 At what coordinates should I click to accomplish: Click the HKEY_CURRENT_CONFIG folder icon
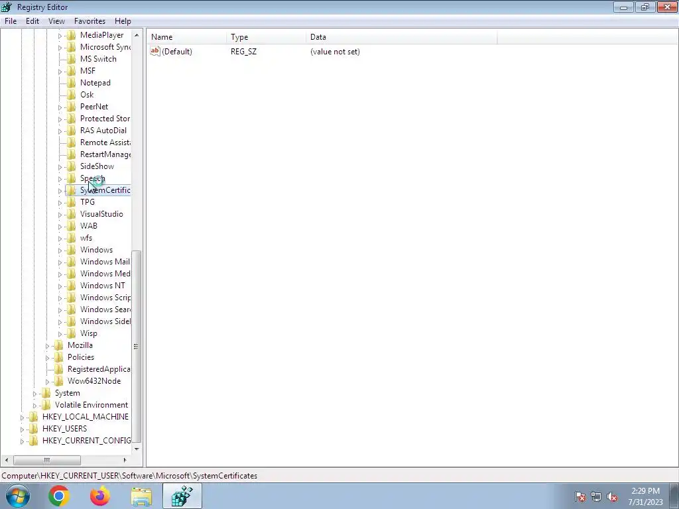point(34,441)
